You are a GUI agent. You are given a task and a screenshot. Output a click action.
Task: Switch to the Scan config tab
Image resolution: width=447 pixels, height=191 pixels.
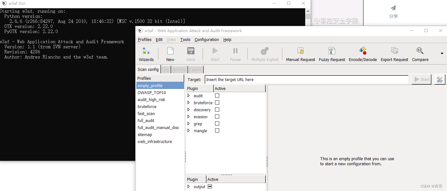coord(148,69)
